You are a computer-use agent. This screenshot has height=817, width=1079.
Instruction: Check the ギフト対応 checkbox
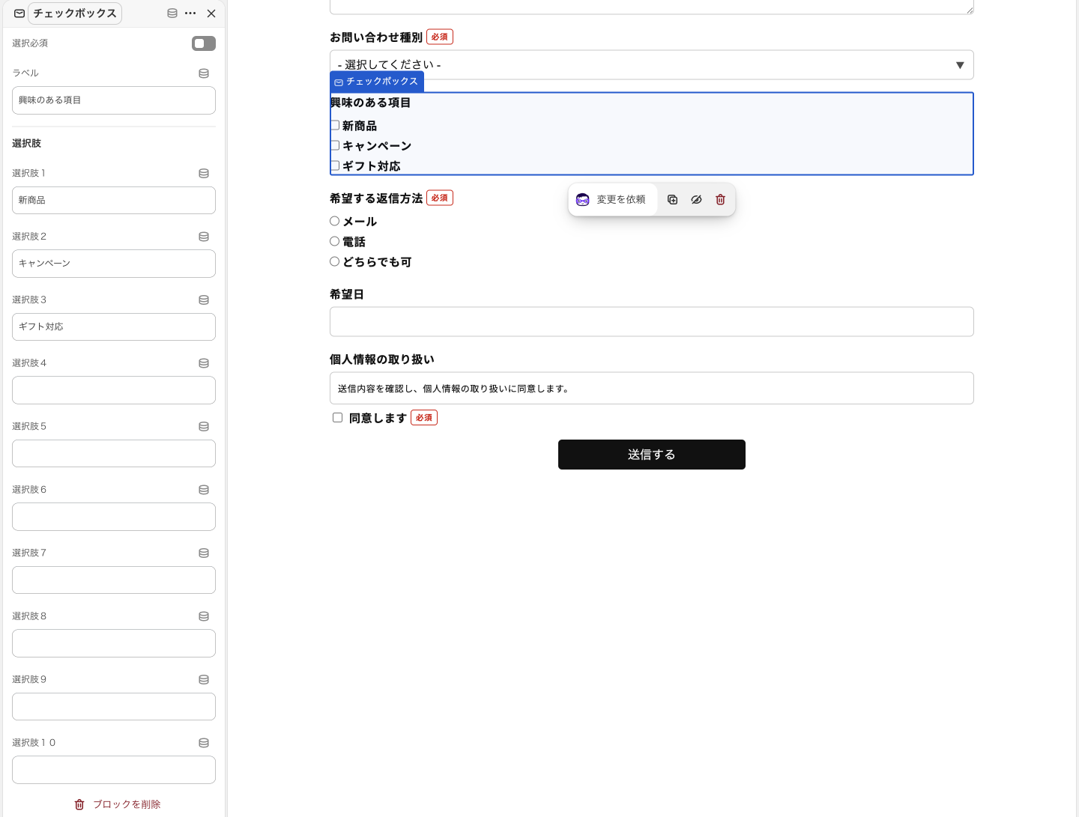point(335,165)
